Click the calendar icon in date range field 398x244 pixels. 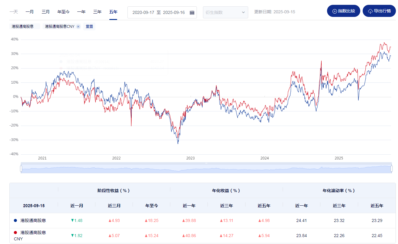(192, 12)
